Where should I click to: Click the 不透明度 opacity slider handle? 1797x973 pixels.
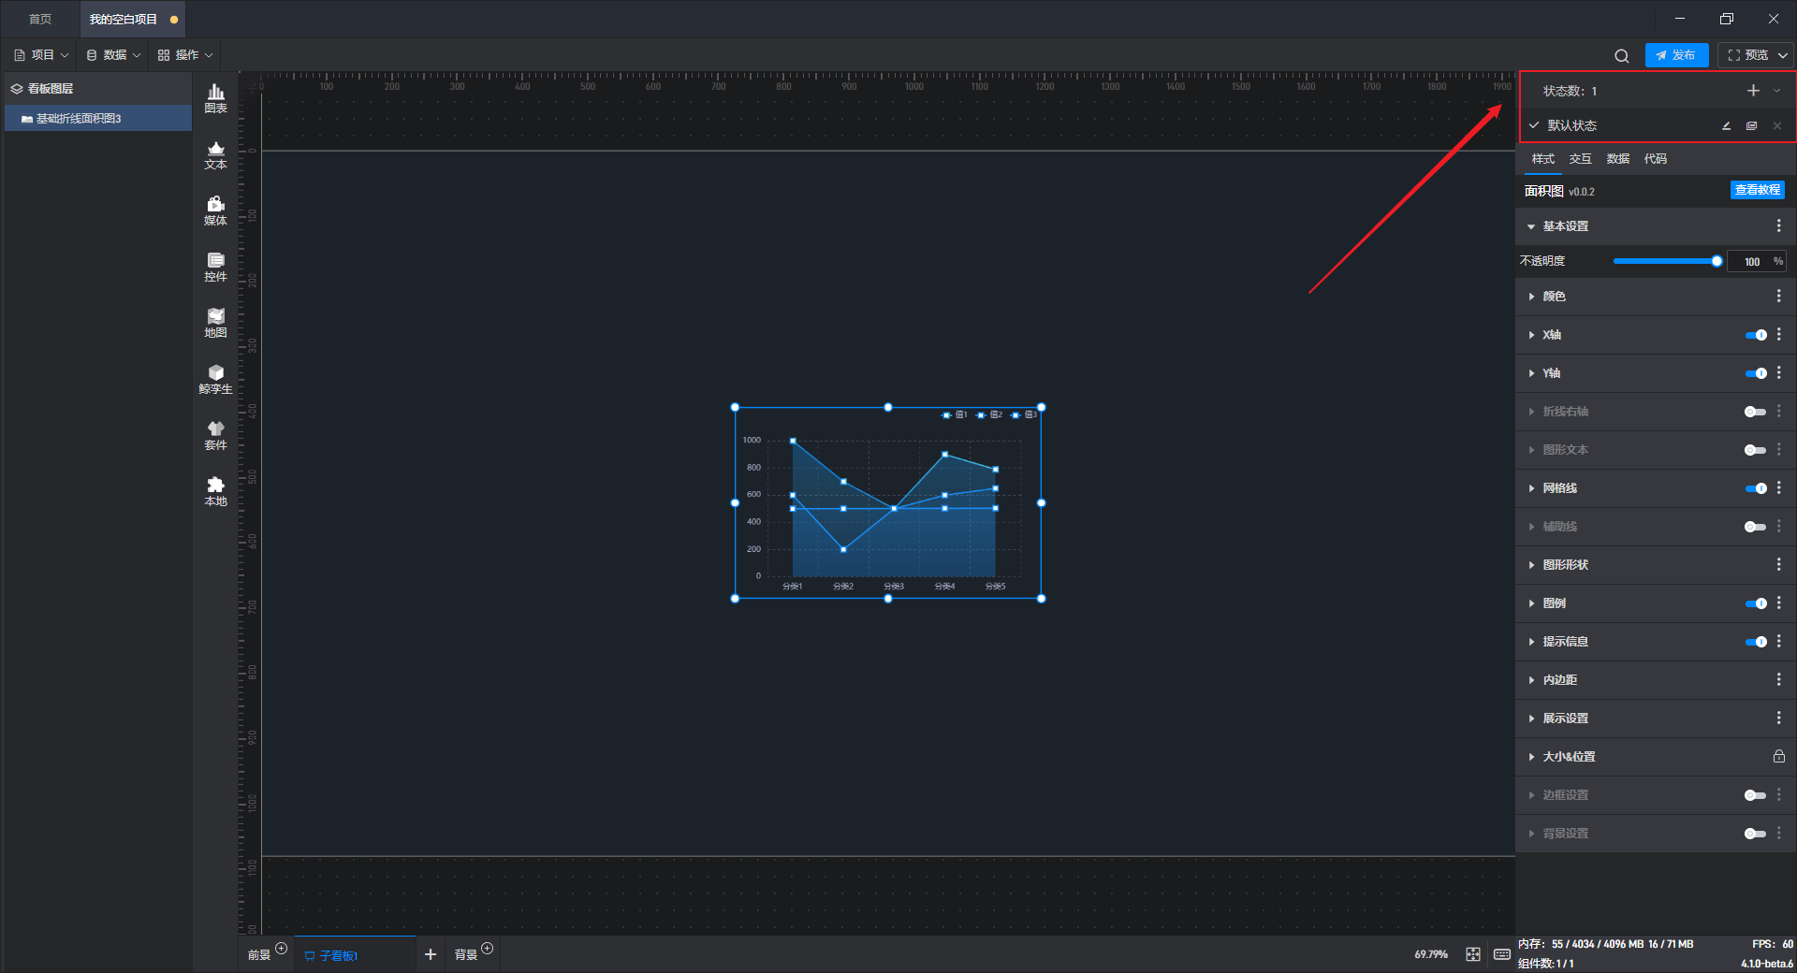[x=1717, y=261]
